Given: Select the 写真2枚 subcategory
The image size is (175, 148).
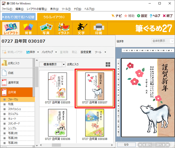Looking at the screenshot, I should [x=17, y=138].
